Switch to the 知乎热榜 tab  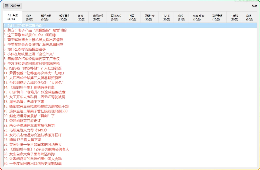[46, 17]
